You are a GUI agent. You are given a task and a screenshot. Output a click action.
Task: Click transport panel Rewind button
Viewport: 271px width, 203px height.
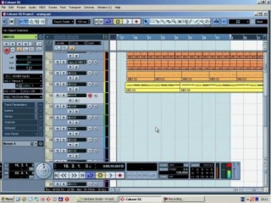pyautogui.click(x=64, y=175)
